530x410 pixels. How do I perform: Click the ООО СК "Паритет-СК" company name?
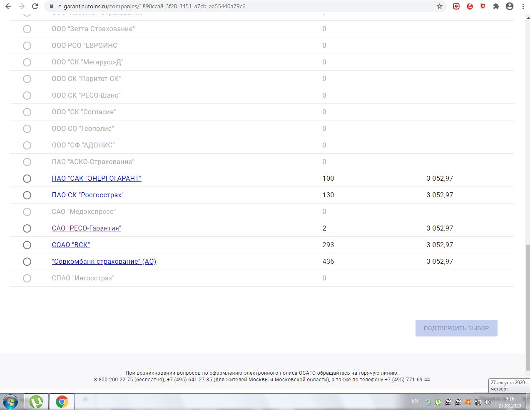click(87, 79)
